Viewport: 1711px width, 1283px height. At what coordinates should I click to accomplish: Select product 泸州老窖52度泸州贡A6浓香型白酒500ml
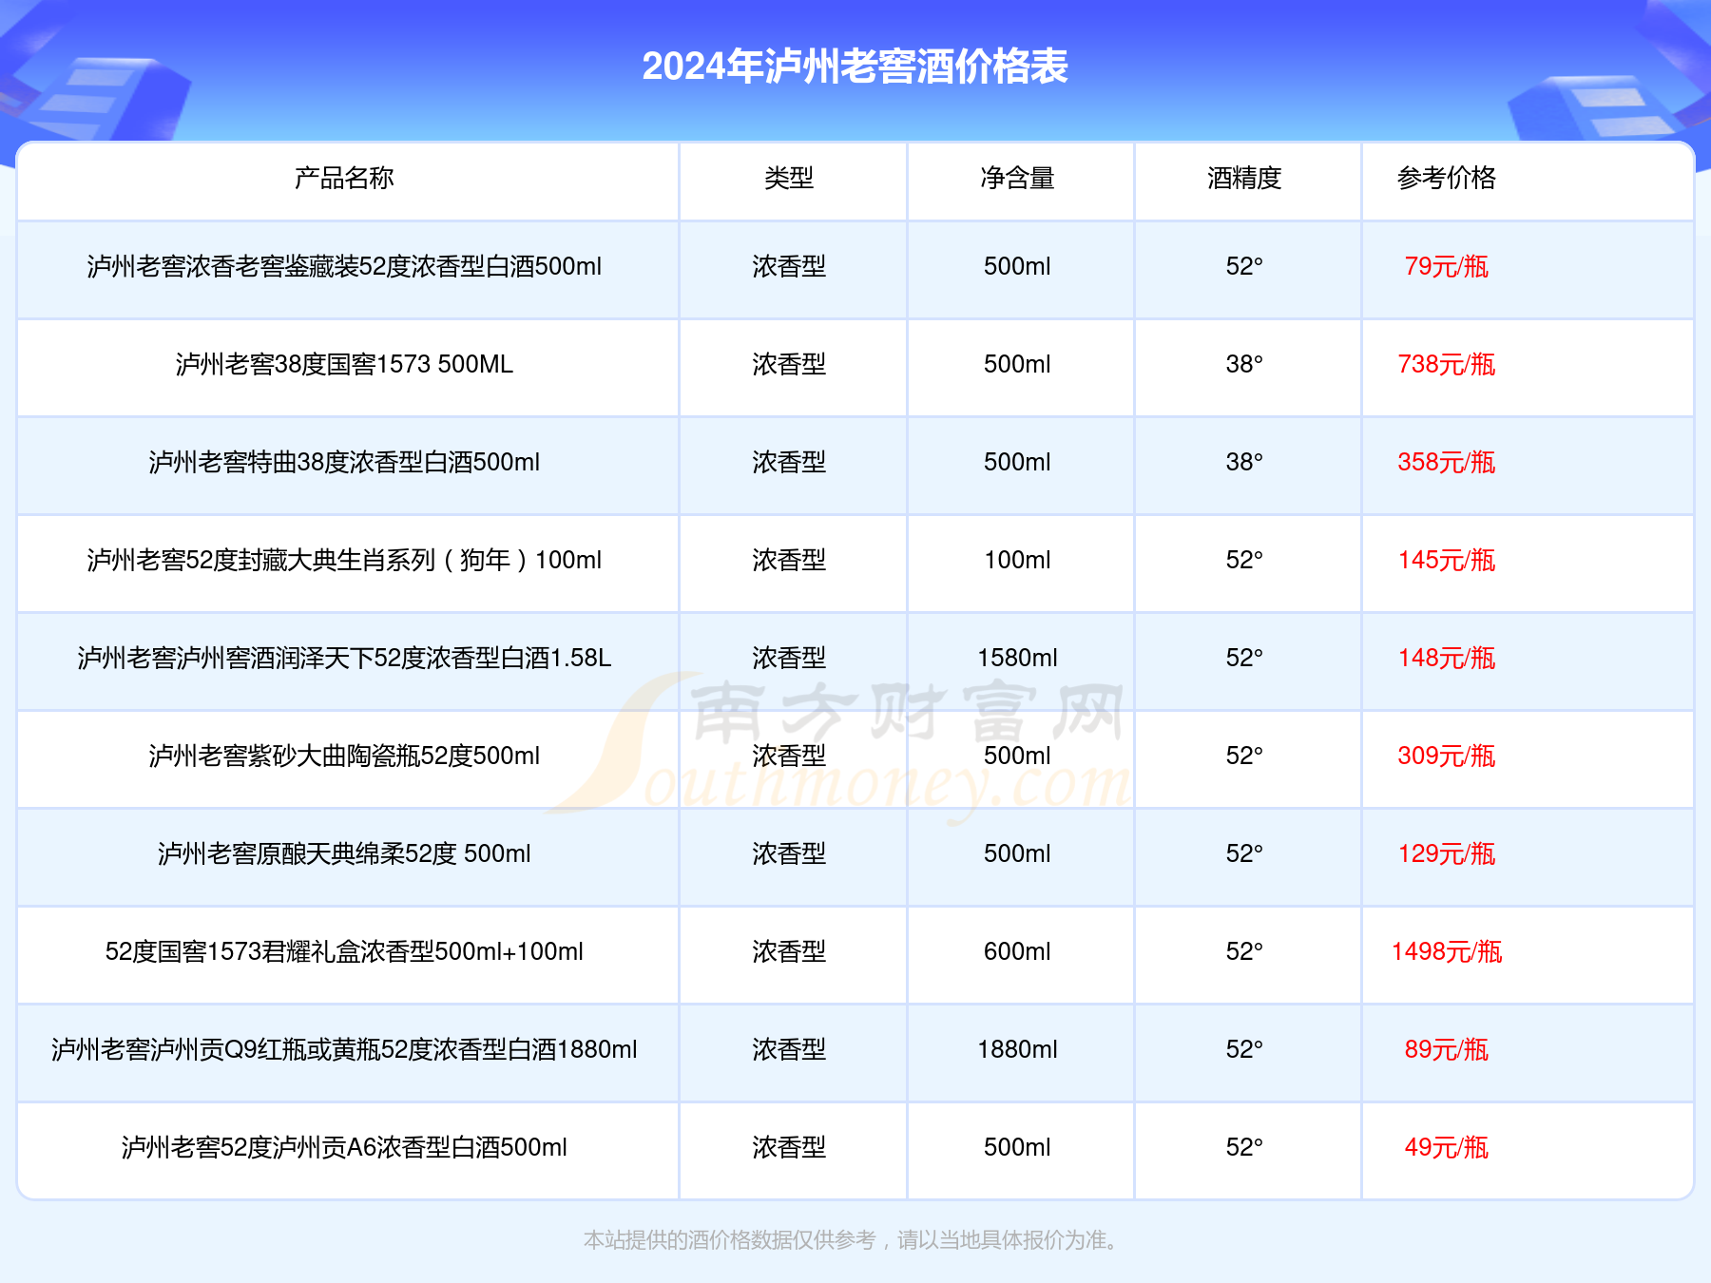coord(344,1148)
